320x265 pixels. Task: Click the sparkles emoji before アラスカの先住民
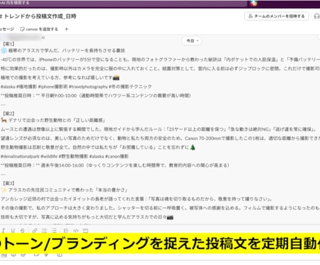point(4,190)
